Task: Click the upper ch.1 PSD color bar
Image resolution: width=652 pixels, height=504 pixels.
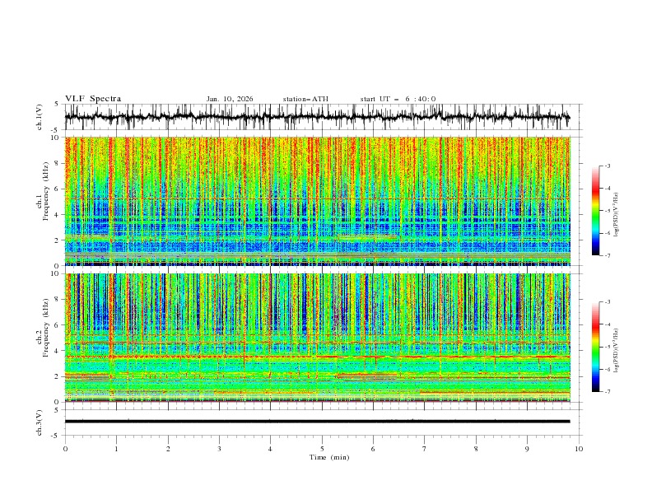Action: [x=595, y=211]
